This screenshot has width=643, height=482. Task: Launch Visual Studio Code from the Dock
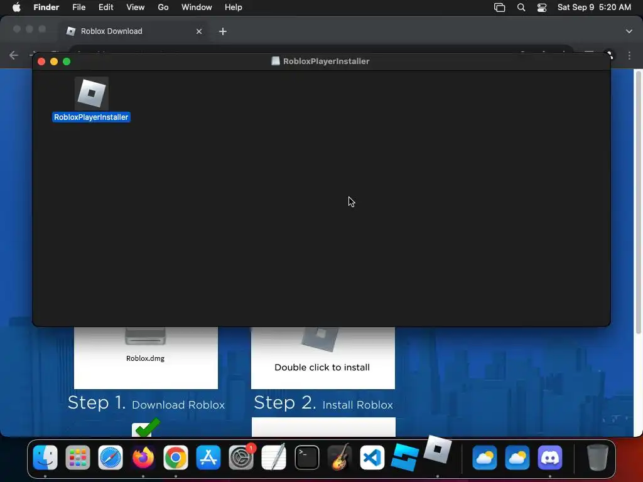[372, 458]
